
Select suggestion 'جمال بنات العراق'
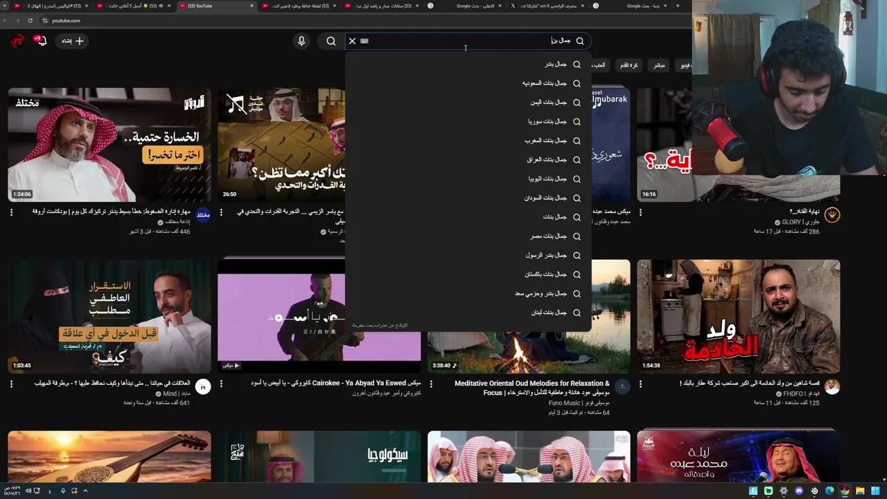[x=468, y=159]
